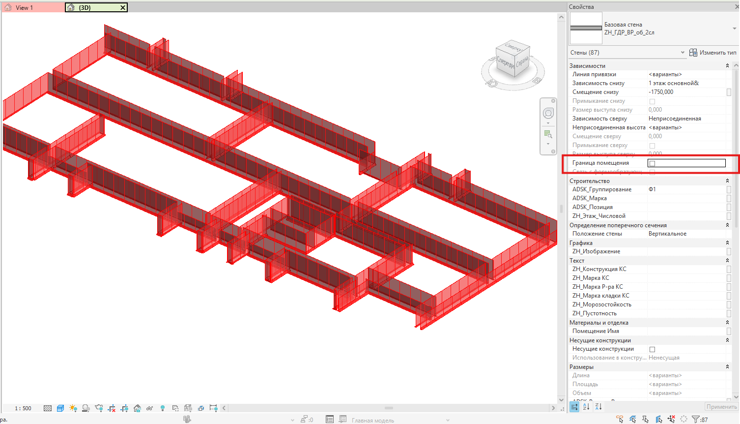Screen dimensions: 740x424
Task: Toggle Shadows icon in view control bar
Action: pyautogui.click(x=86, y=408)
